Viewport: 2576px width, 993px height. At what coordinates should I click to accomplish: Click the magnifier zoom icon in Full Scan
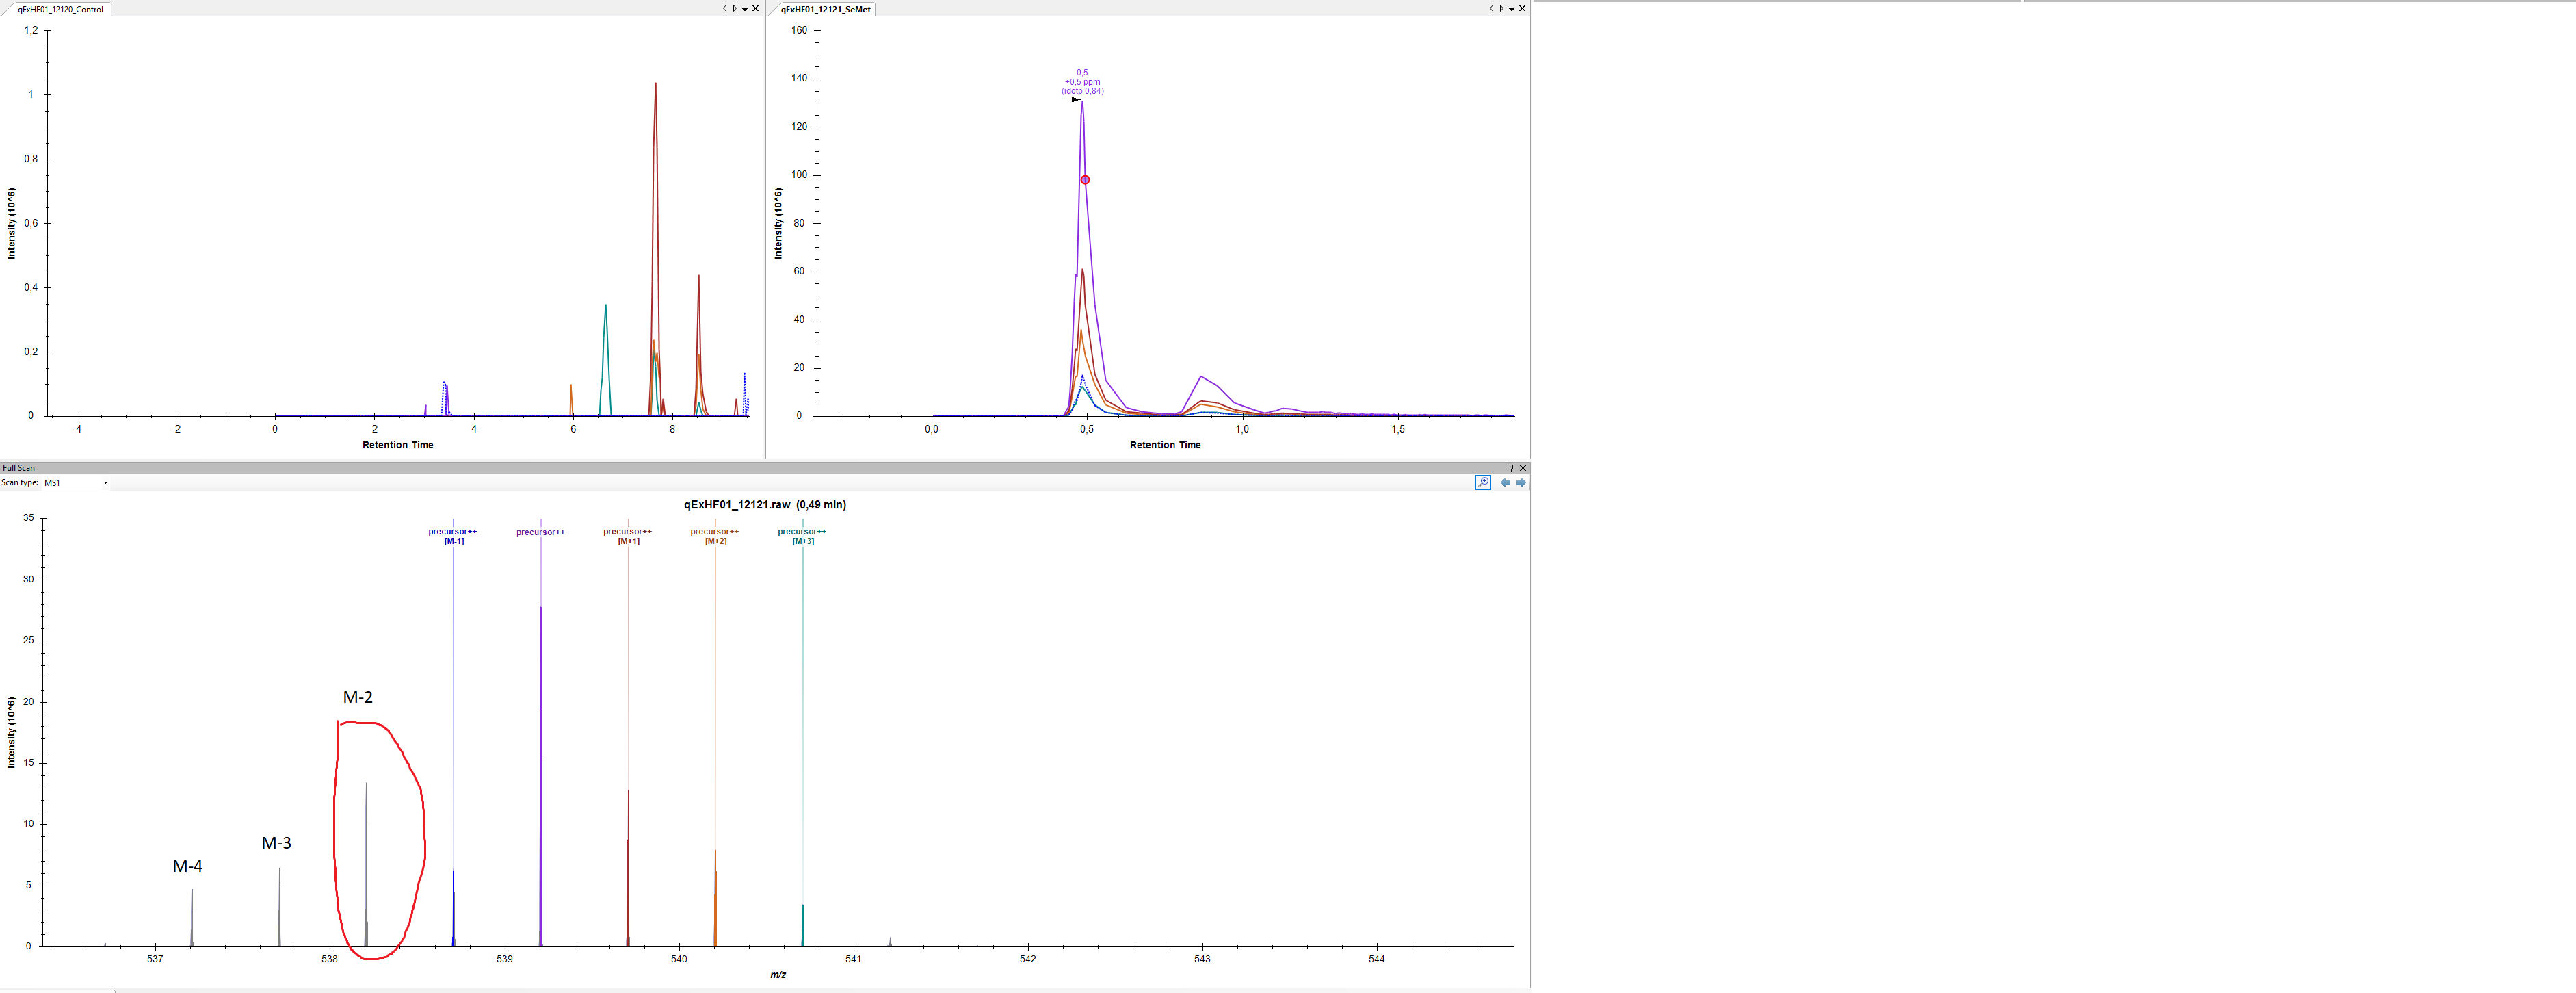pos(1483,483)
